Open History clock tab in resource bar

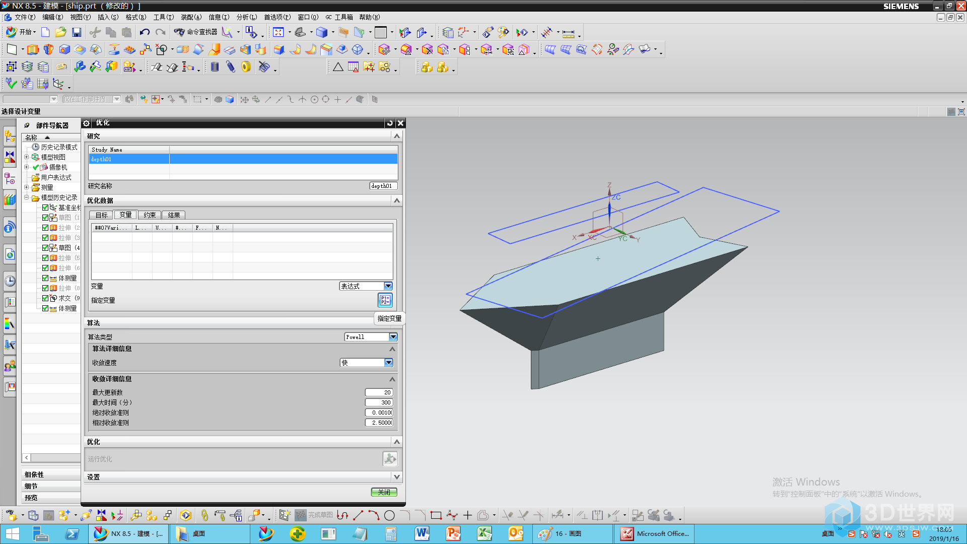pos(10,281)
